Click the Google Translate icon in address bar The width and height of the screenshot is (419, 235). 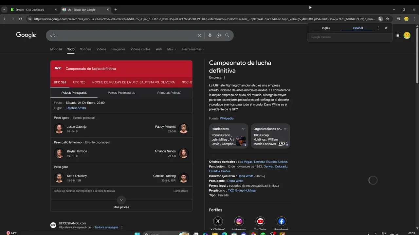click(x=380, y=19)
